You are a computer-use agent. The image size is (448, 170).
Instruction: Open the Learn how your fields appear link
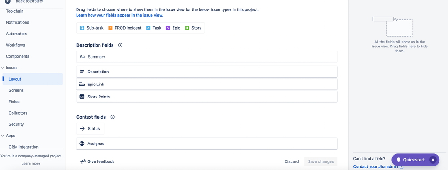pyautogui.click(x=120, y=15)
